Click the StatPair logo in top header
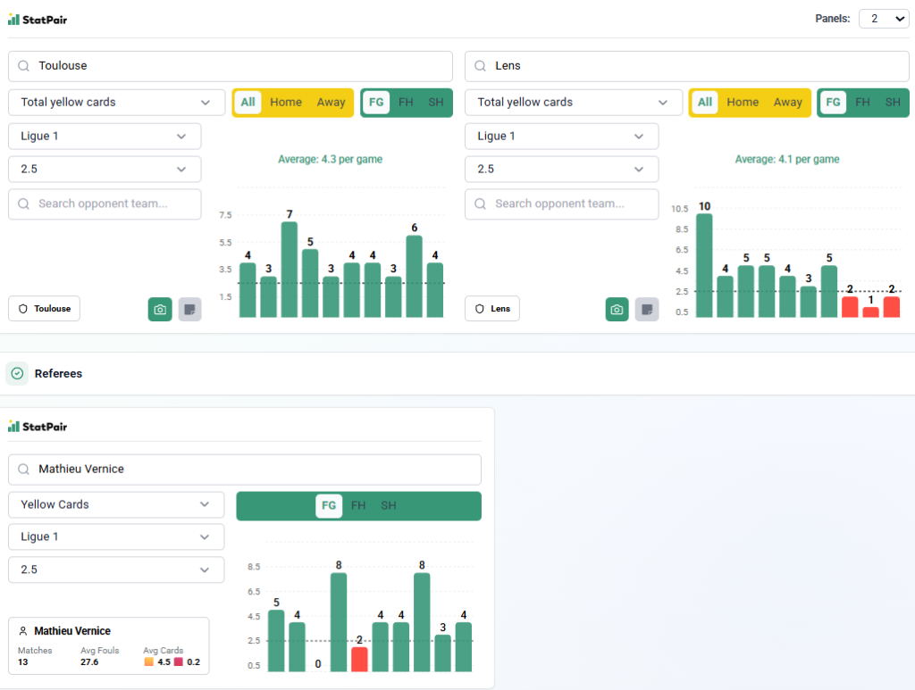The width and height of the screenshot is (915, 690). tap(38, 19)
